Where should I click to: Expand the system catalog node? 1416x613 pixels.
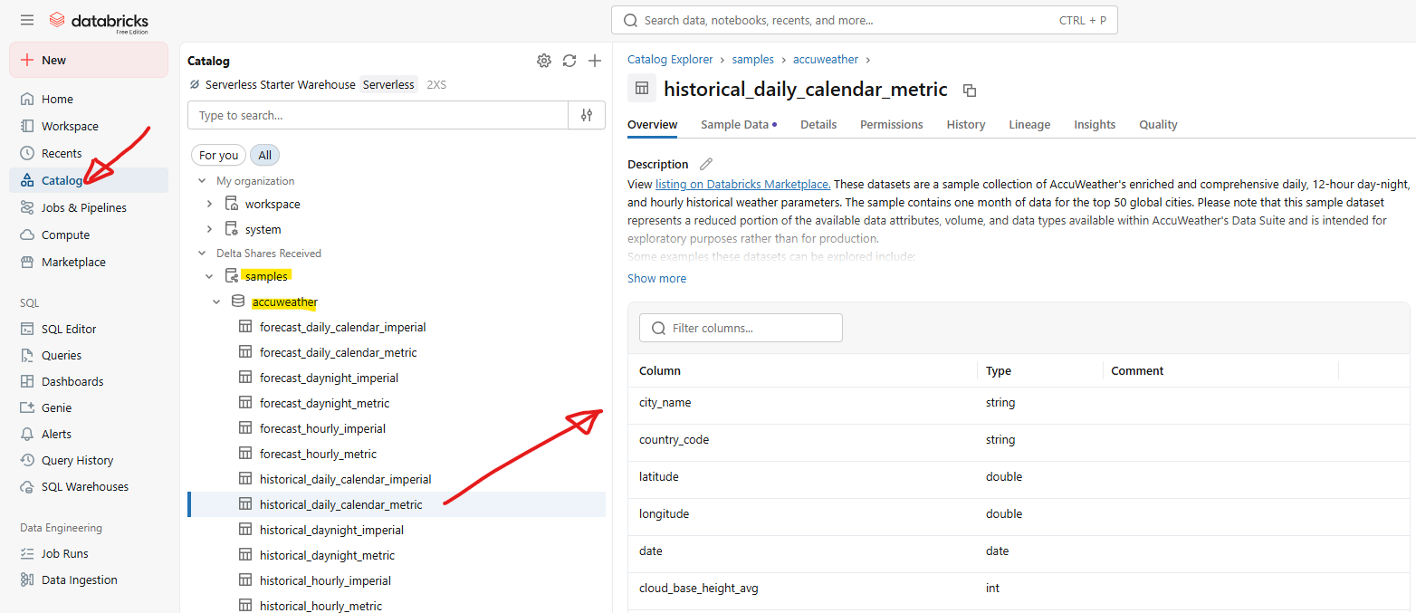point(210,229)
